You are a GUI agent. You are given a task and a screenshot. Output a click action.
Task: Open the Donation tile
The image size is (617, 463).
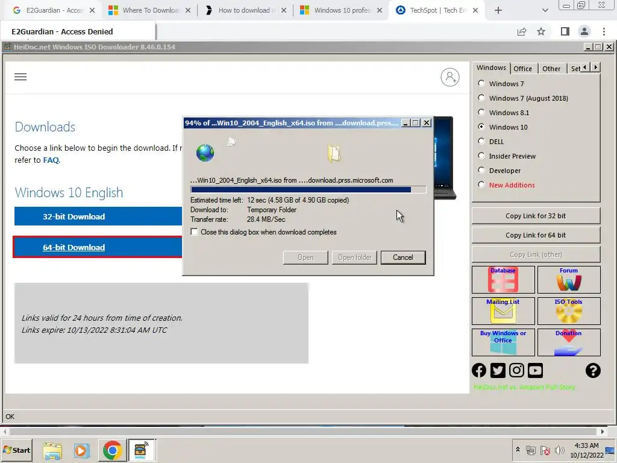[569, 342]
